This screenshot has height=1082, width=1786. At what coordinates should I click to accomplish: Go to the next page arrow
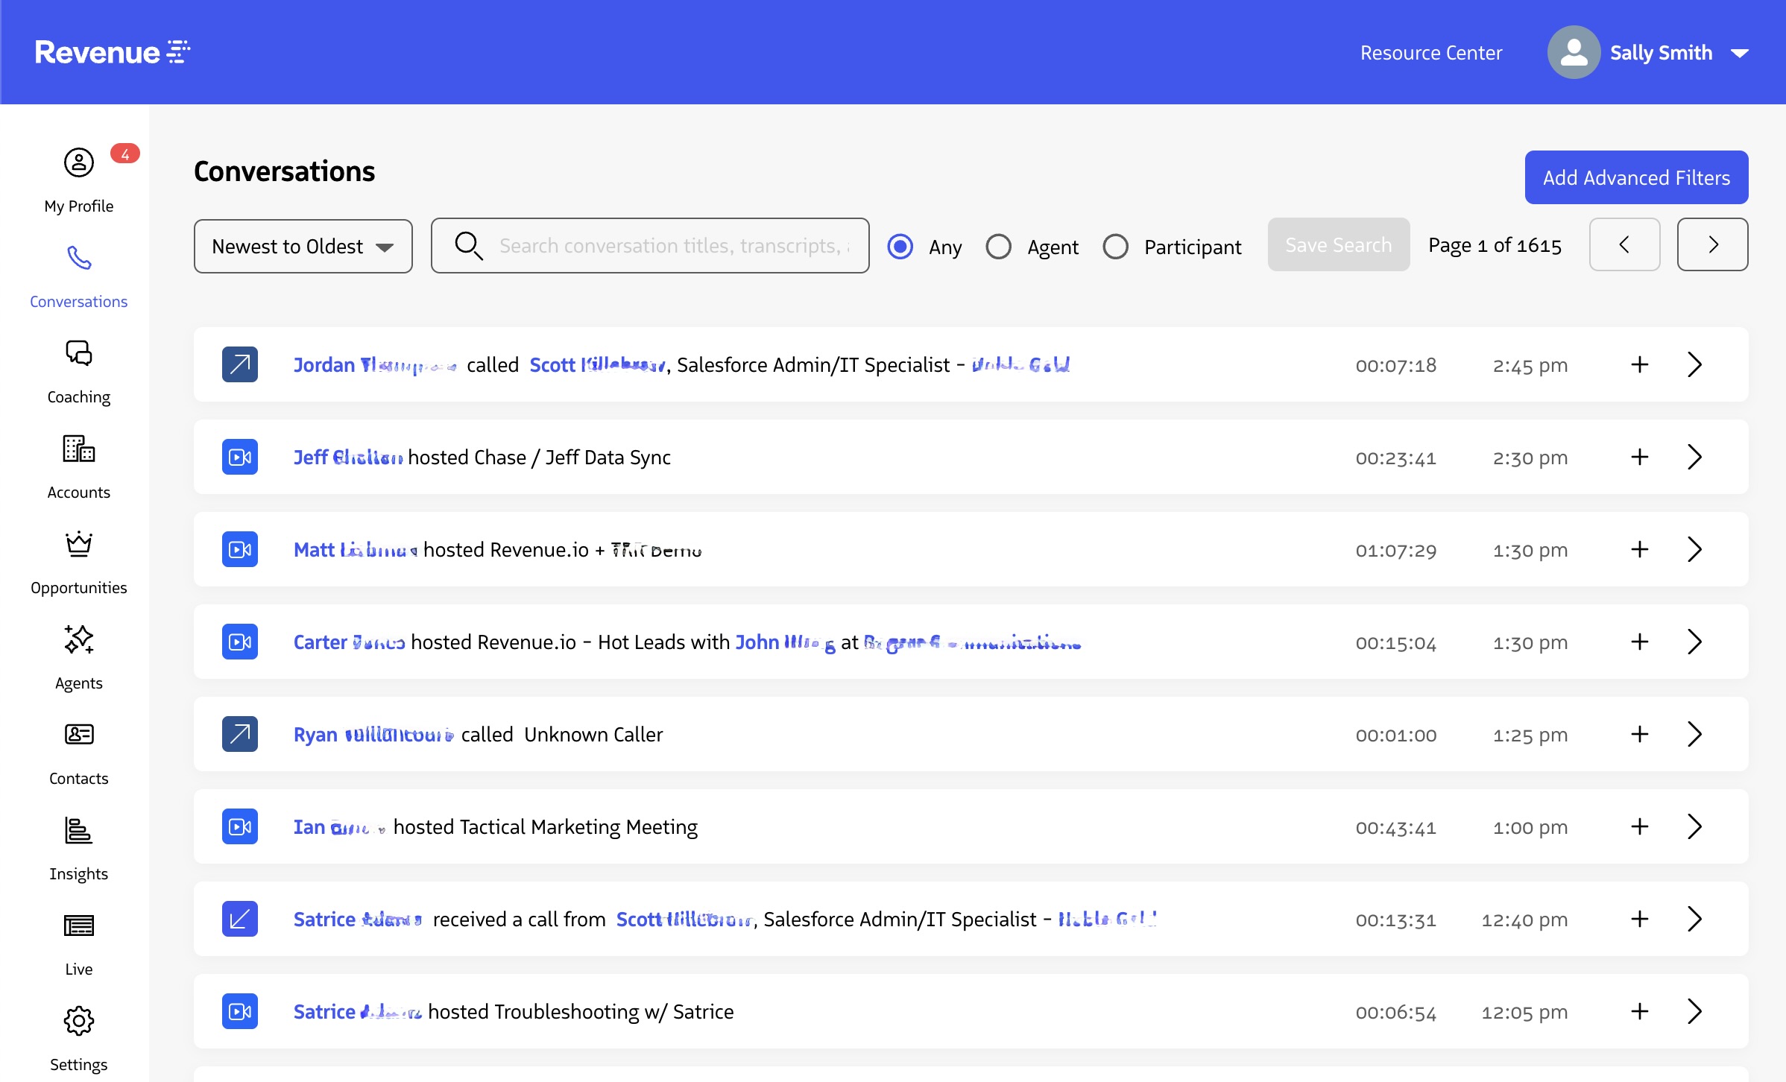click(1712, 244)
